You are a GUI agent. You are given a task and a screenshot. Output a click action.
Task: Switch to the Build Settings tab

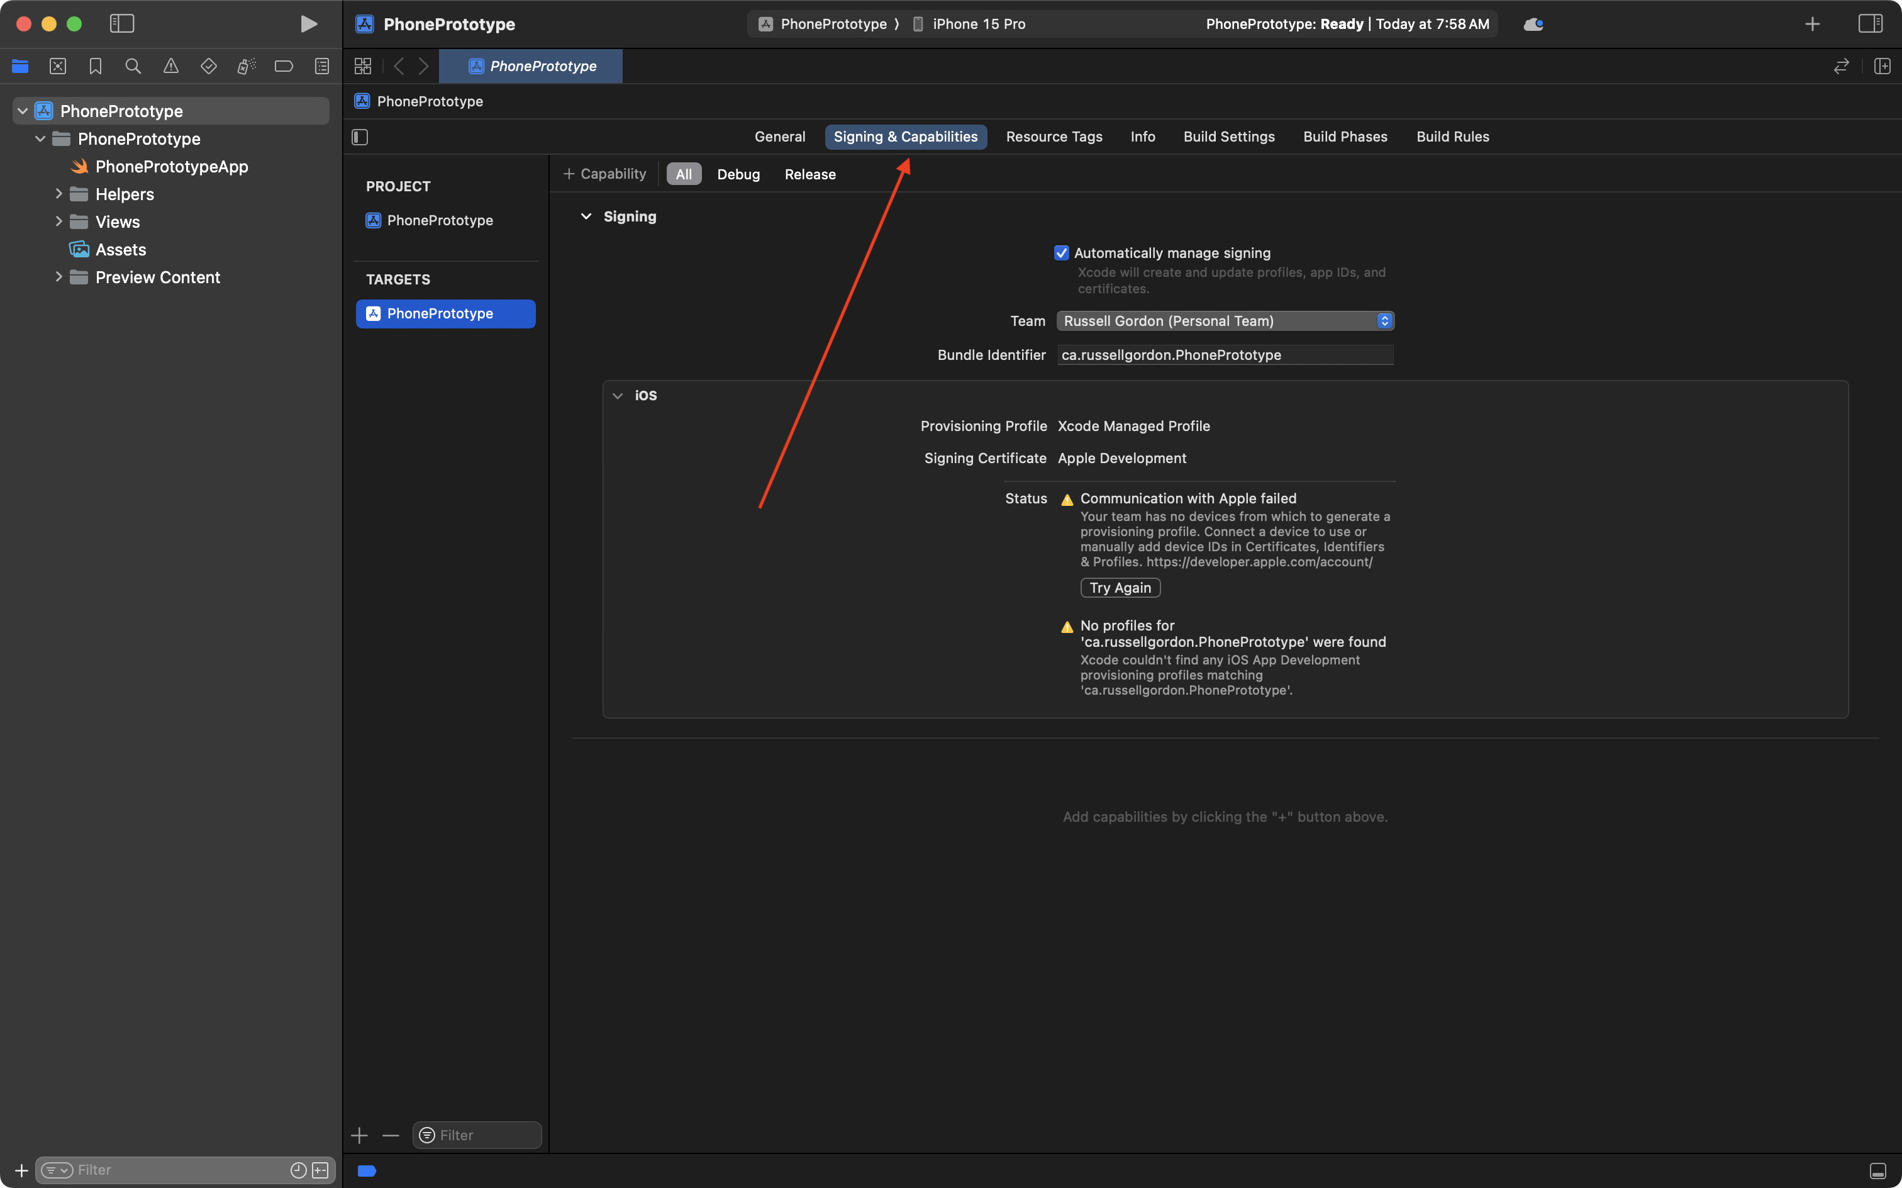pyautogui.click(x=1228, y=137)
